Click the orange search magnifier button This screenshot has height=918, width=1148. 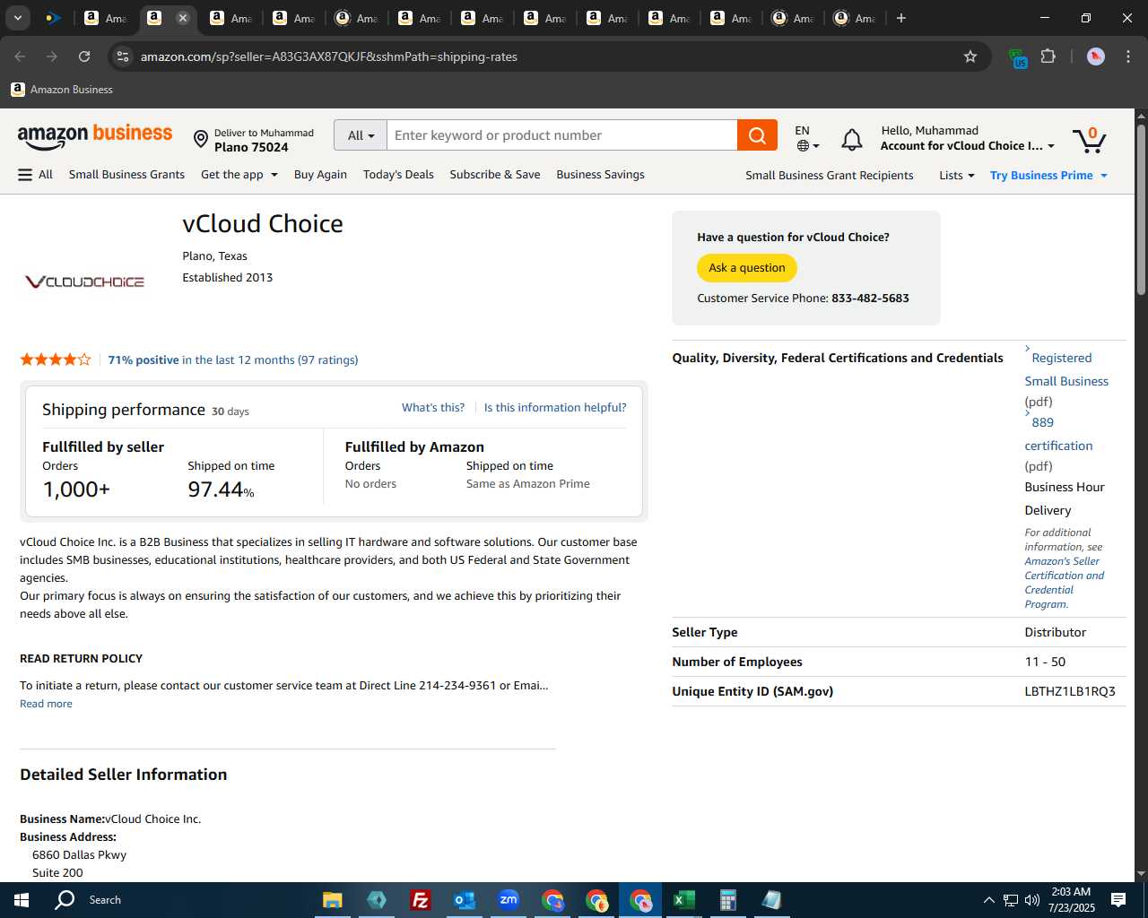pyautogui.click(x=757, y=135)
